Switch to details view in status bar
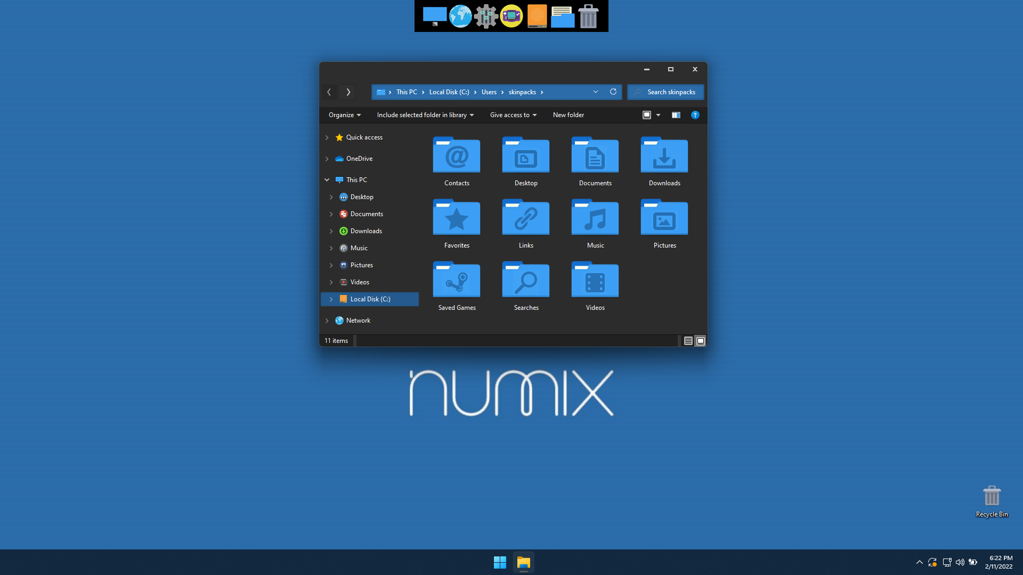The height and width of the screenshot is (575, 1023). pyautogui.click(x=688, y=341)
